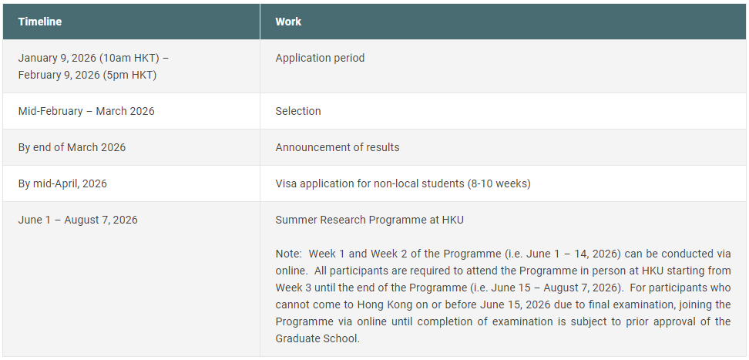
Task: Click the By mid-April, 2026 cell
Action: coord(62,183)
